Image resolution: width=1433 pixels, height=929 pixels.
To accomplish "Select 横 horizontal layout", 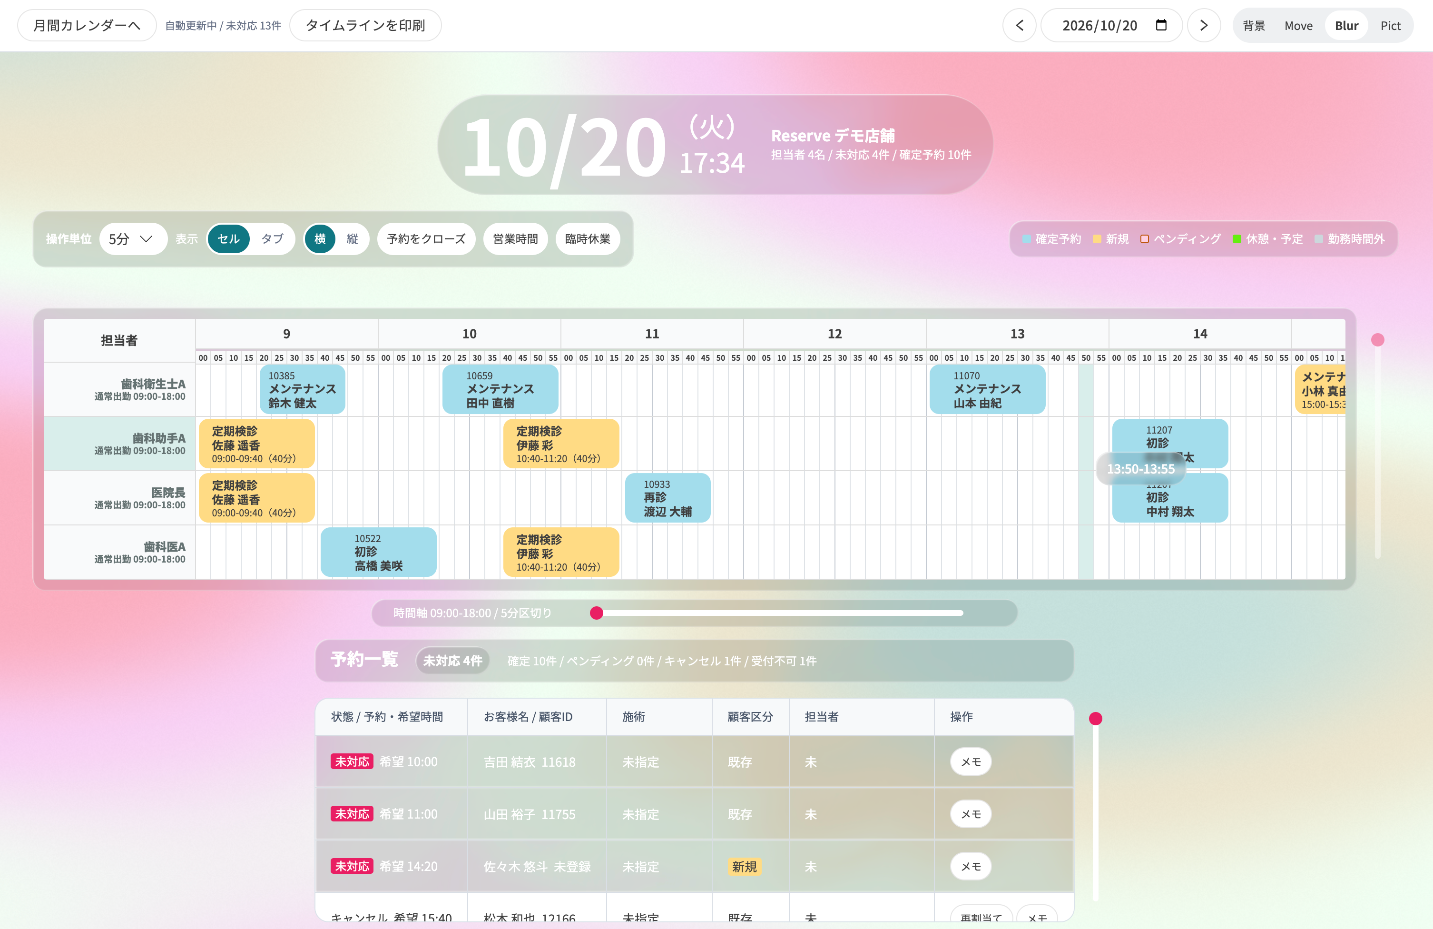I will click(320, 239).
